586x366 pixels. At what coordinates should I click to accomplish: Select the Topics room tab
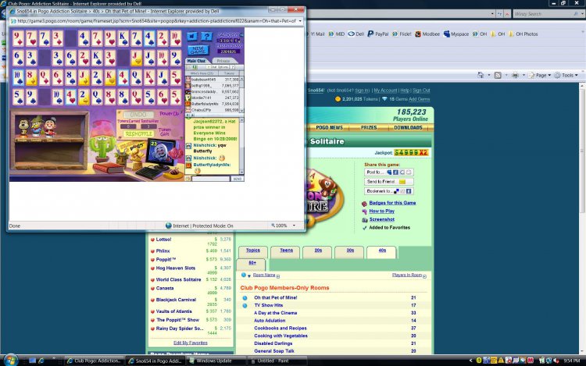click(253, 251)
